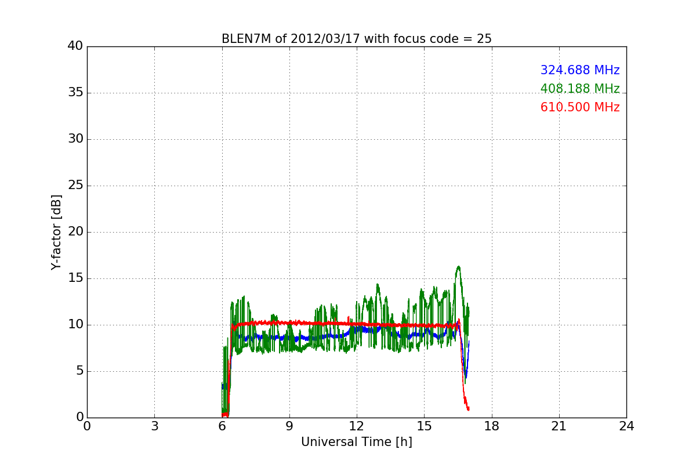This screenshot has width=696, height=464.
Task: Click the plot title 'BLEN7M of 2012/03/17'
Action: coord(357,39)
